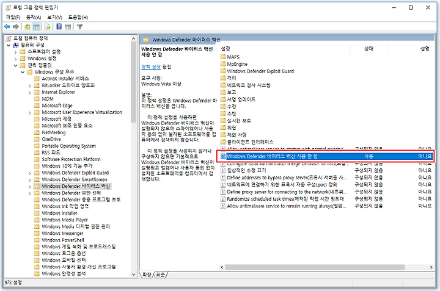Select the 클라이언트 인터페이스 folder
440x291 pixels.
click(x=247, y=142)
